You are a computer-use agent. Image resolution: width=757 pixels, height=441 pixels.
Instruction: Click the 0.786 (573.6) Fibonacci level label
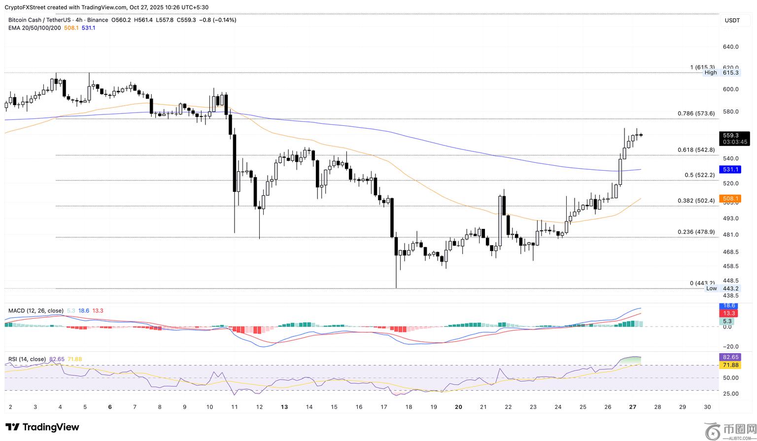pyautogui.click(x=696, y=113)
